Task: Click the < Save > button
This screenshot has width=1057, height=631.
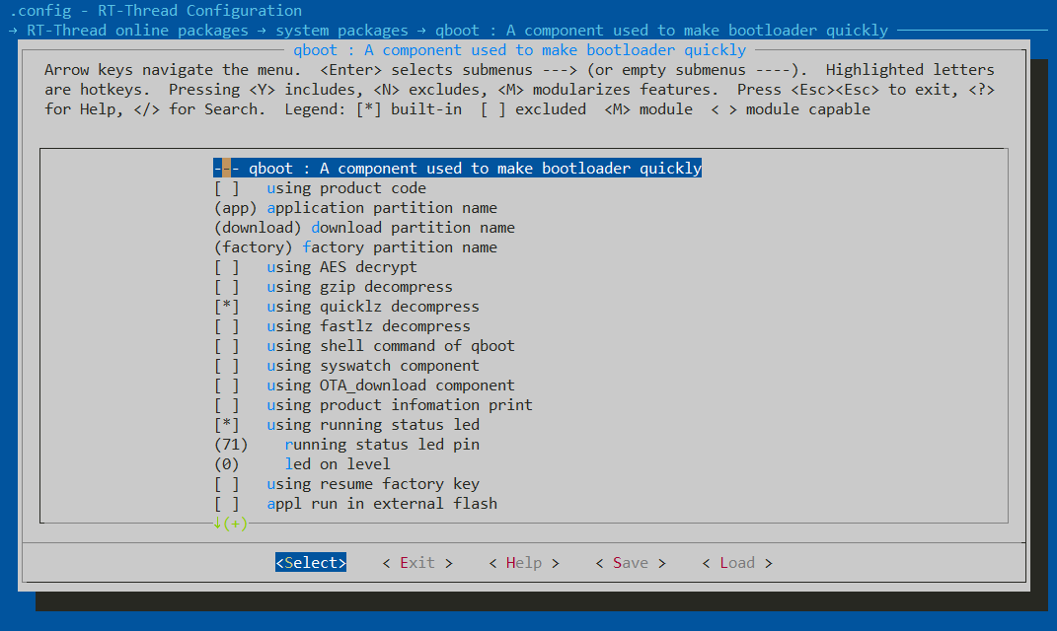Action: (631, 562)
